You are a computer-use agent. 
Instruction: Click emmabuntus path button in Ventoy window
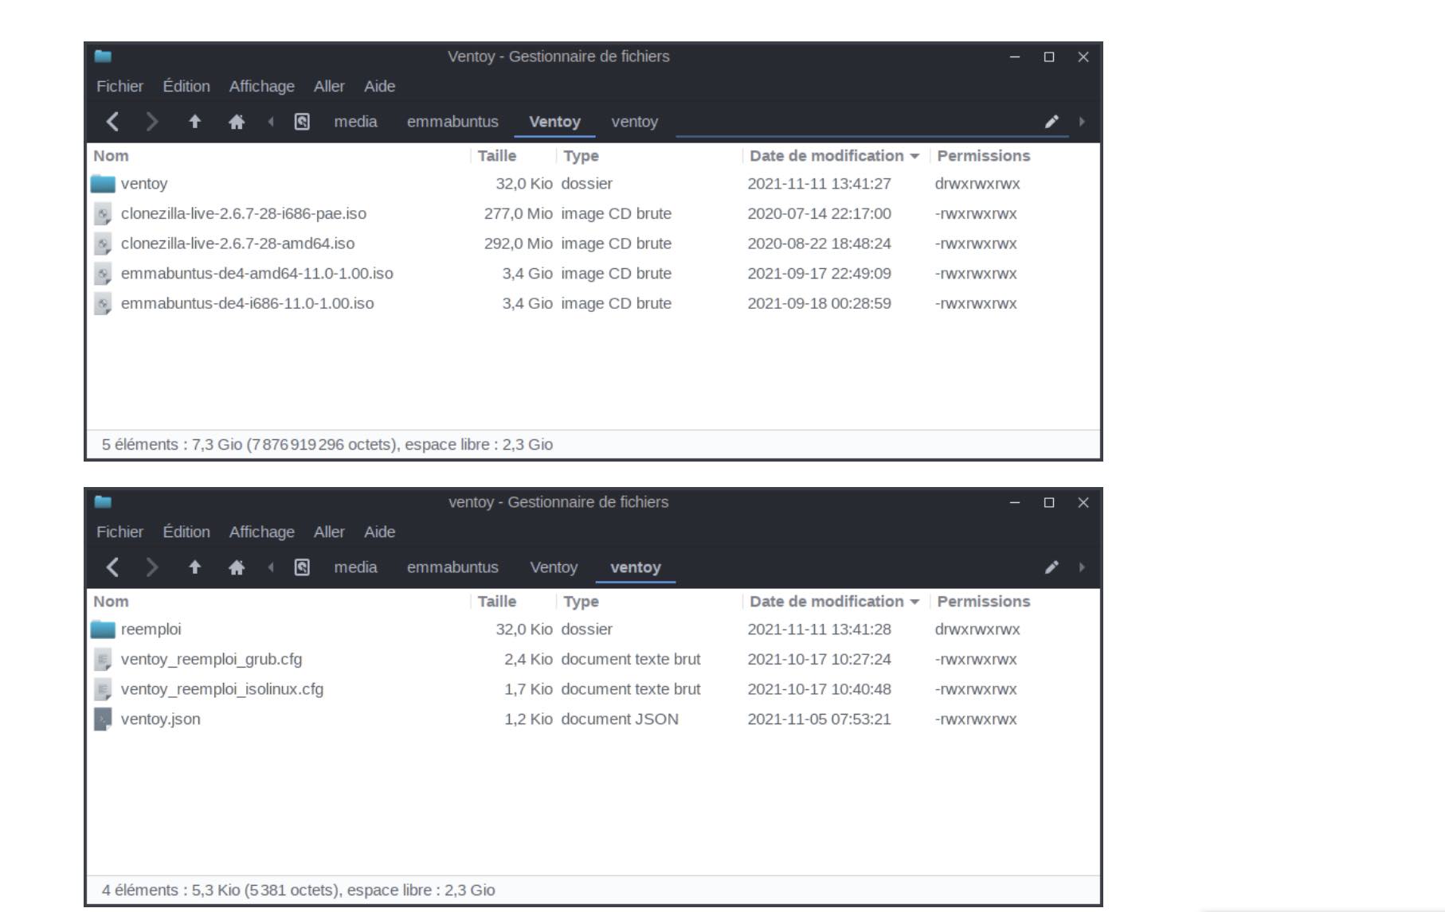click(x=452, y=122)
